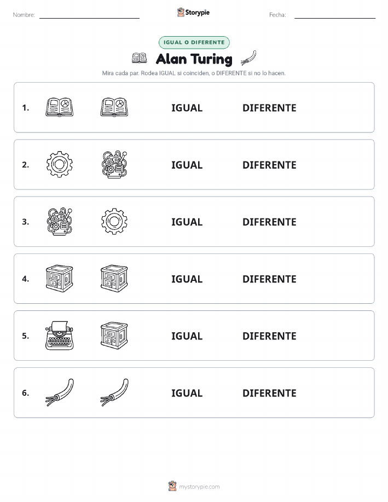
Task: Choose IGUAL for pair number 1
Action: point(187,108)
